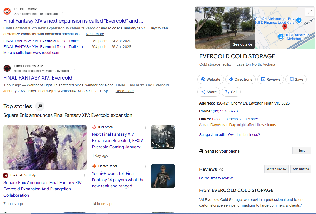The height and width of the screenshot is (214, 316).
Task: Open IGN Africa story thumbnail image
Action: (163, 137)
